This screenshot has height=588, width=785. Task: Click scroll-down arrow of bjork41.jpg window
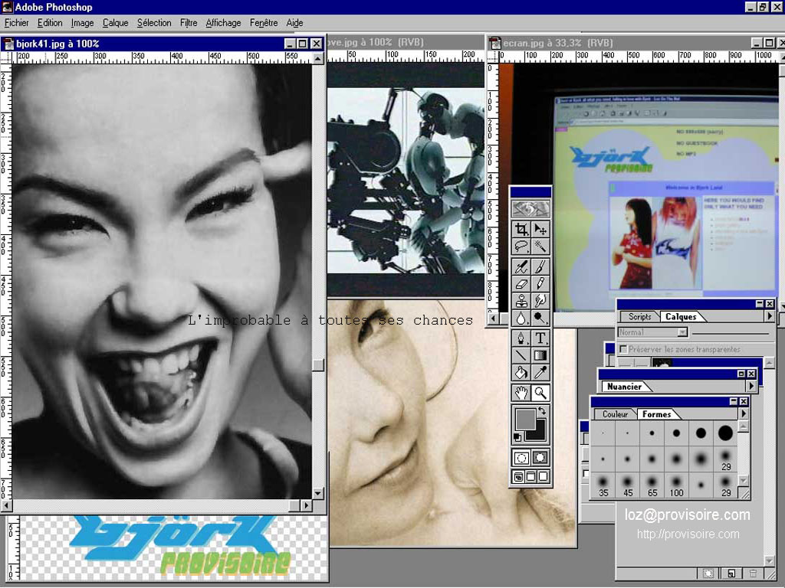[318, 494]
